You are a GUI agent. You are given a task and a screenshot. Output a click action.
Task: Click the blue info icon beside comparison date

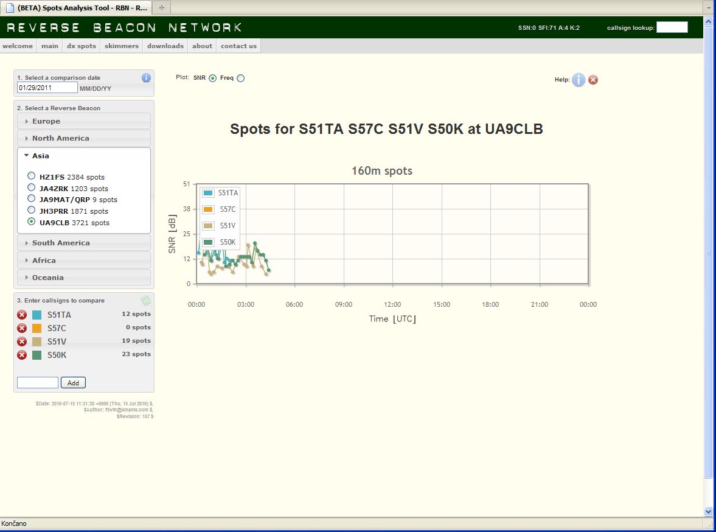tap(146, 77)
